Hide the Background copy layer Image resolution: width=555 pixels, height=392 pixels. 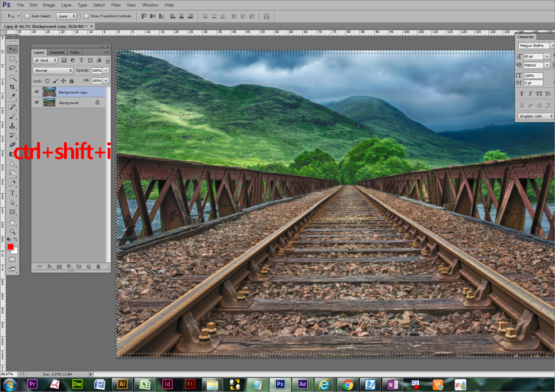[37, 92]
